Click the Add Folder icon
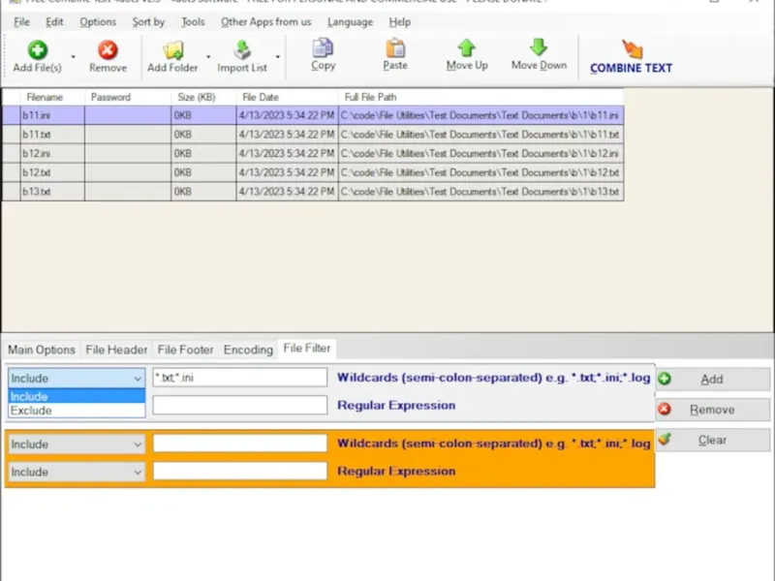Screen dimensions: 775x581 pos(173,50)
